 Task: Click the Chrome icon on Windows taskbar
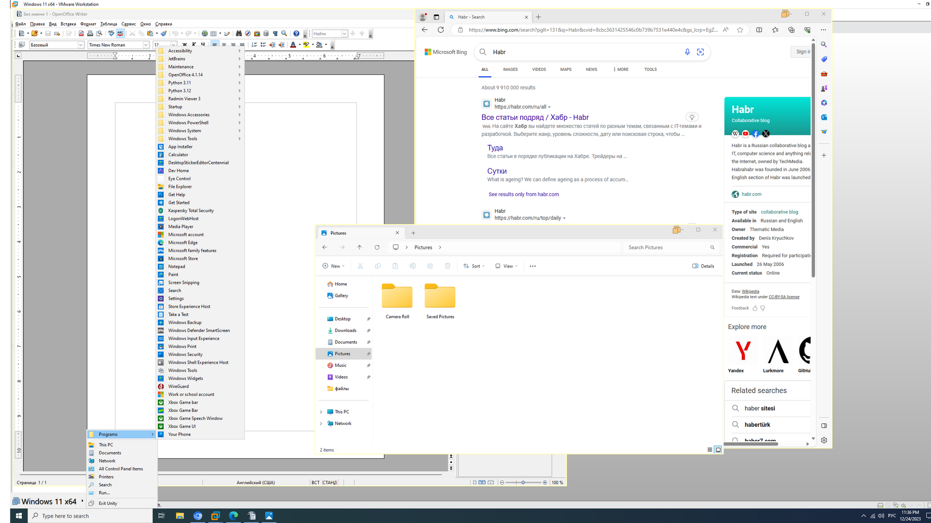[x=198, y=516]
